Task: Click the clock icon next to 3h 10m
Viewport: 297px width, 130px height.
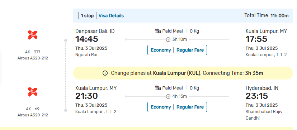Action: [x=168, y=39]
